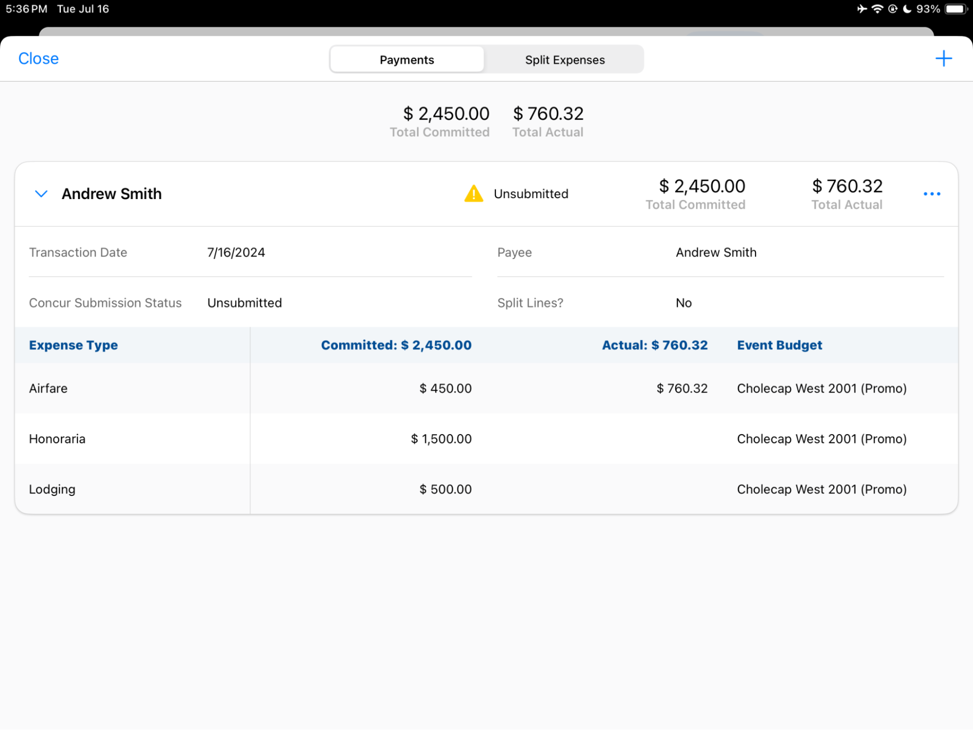Tap the battery icon in status bar
The width and height of the screenshot is (973, 730).
tap(955, 9)
